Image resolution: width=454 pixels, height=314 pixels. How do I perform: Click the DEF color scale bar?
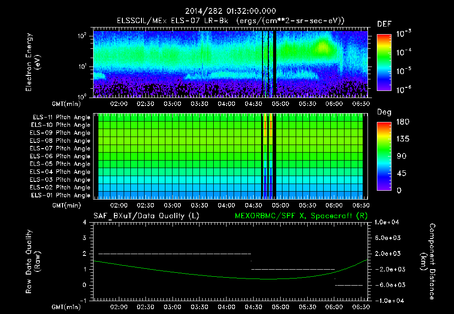click(x=384, y=62)
